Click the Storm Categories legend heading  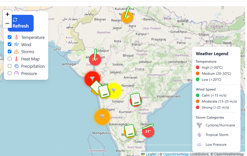point(210,117)
